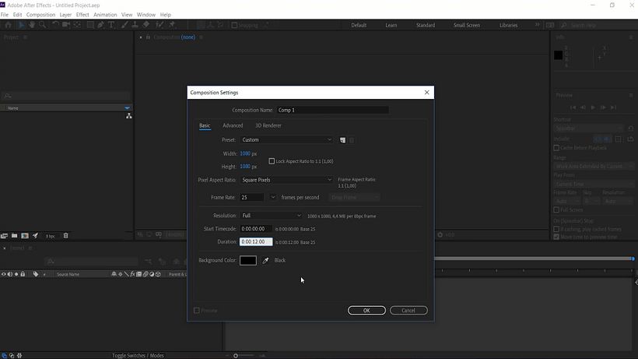Click the Duration input field
This screenshot has width=638, height=359.
click(256, 242)
